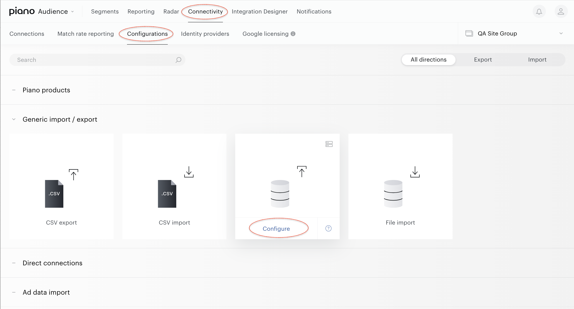Switch to the Match rate reporting tab
The width and height of the screenshot is (574, 309).
[85, 34]
